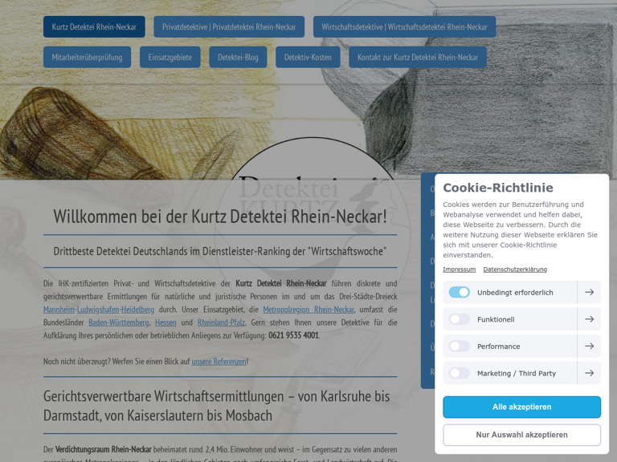Enable the Performance cookies toggle
The height and width of the screenshot is (462, 617).
coord(459,346)
